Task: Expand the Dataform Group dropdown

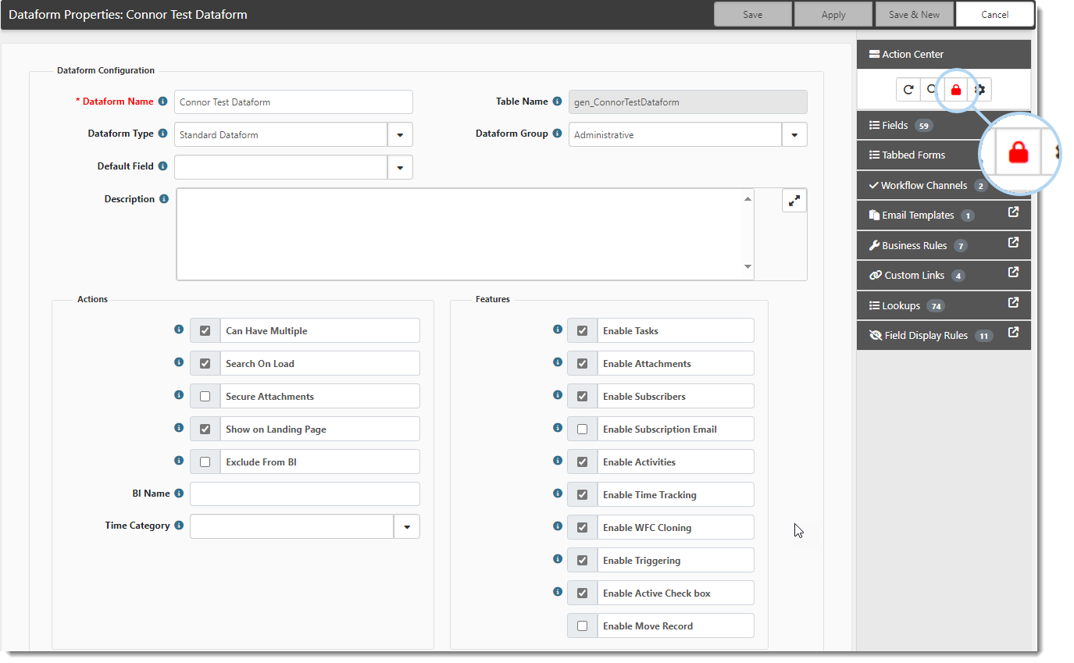Action: pyautogui.click(x=794, y=135)
